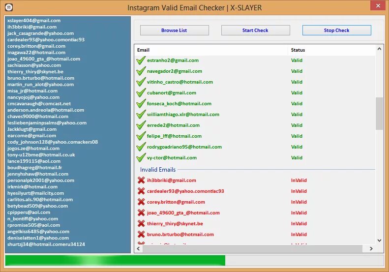
Task: Select jack_casagrande@yahoo.com in the left list
Action: coord(40,33)
